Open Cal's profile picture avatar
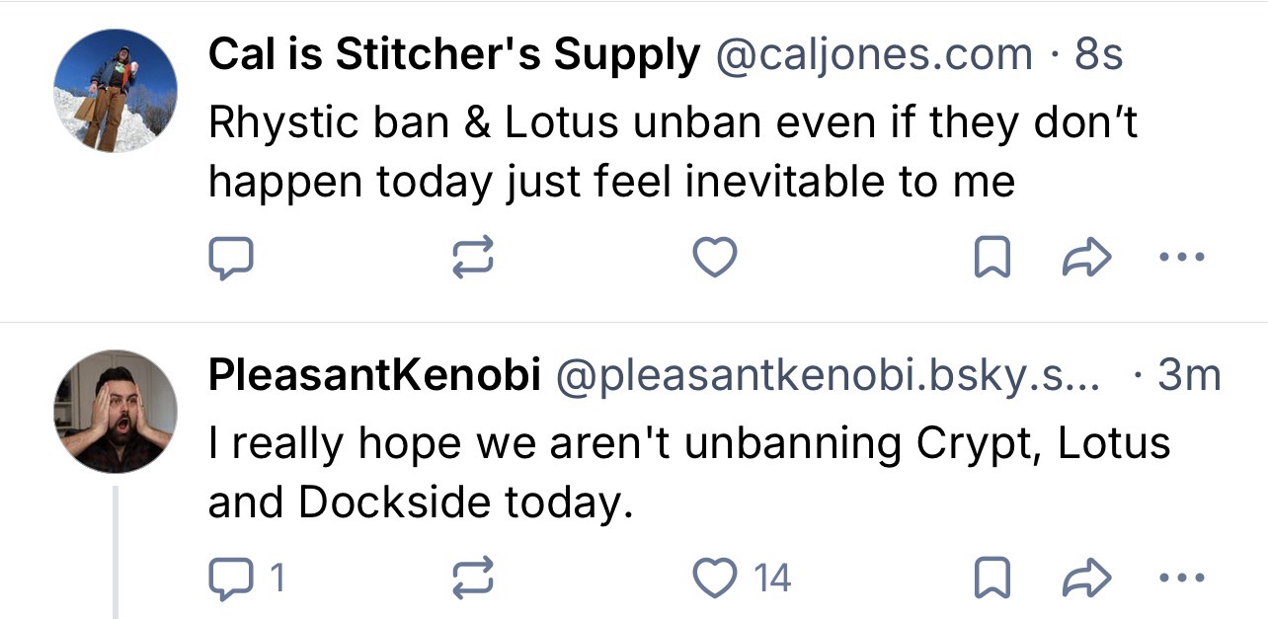The image size is (1268, 619). [116, 91]
